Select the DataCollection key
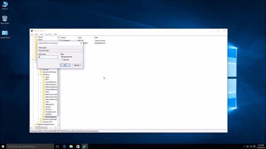The width and height of the screenshot is (266, 149). tap(51, 84)
